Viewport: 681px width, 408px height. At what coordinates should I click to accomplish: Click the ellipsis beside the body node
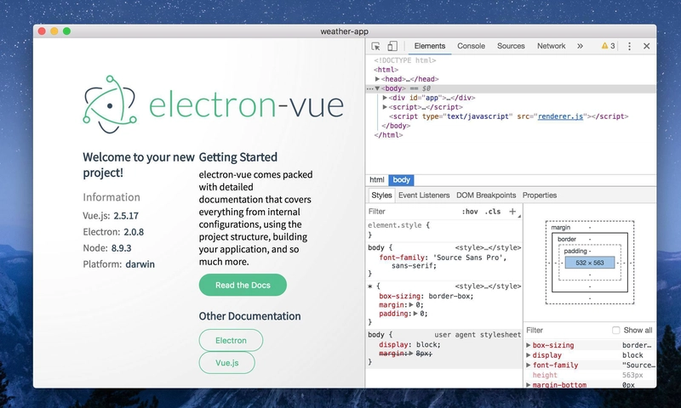point(369,88)
